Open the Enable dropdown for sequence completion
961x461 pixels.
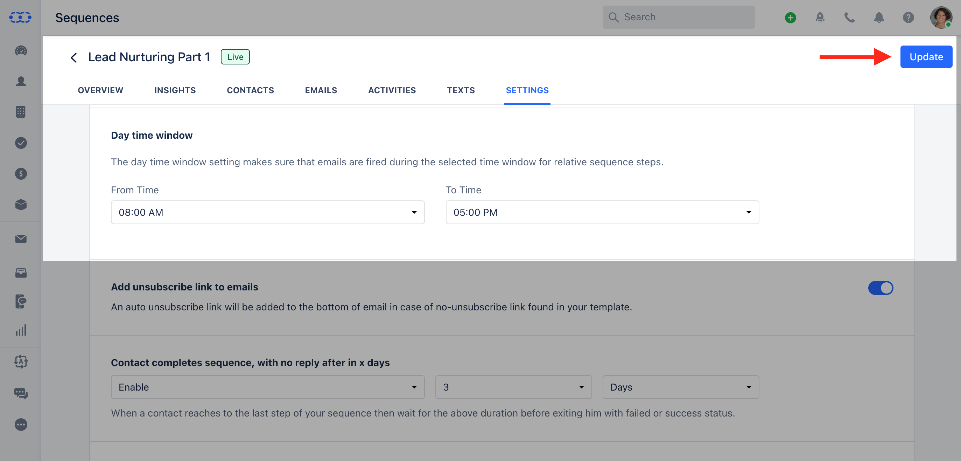[267, 387]
